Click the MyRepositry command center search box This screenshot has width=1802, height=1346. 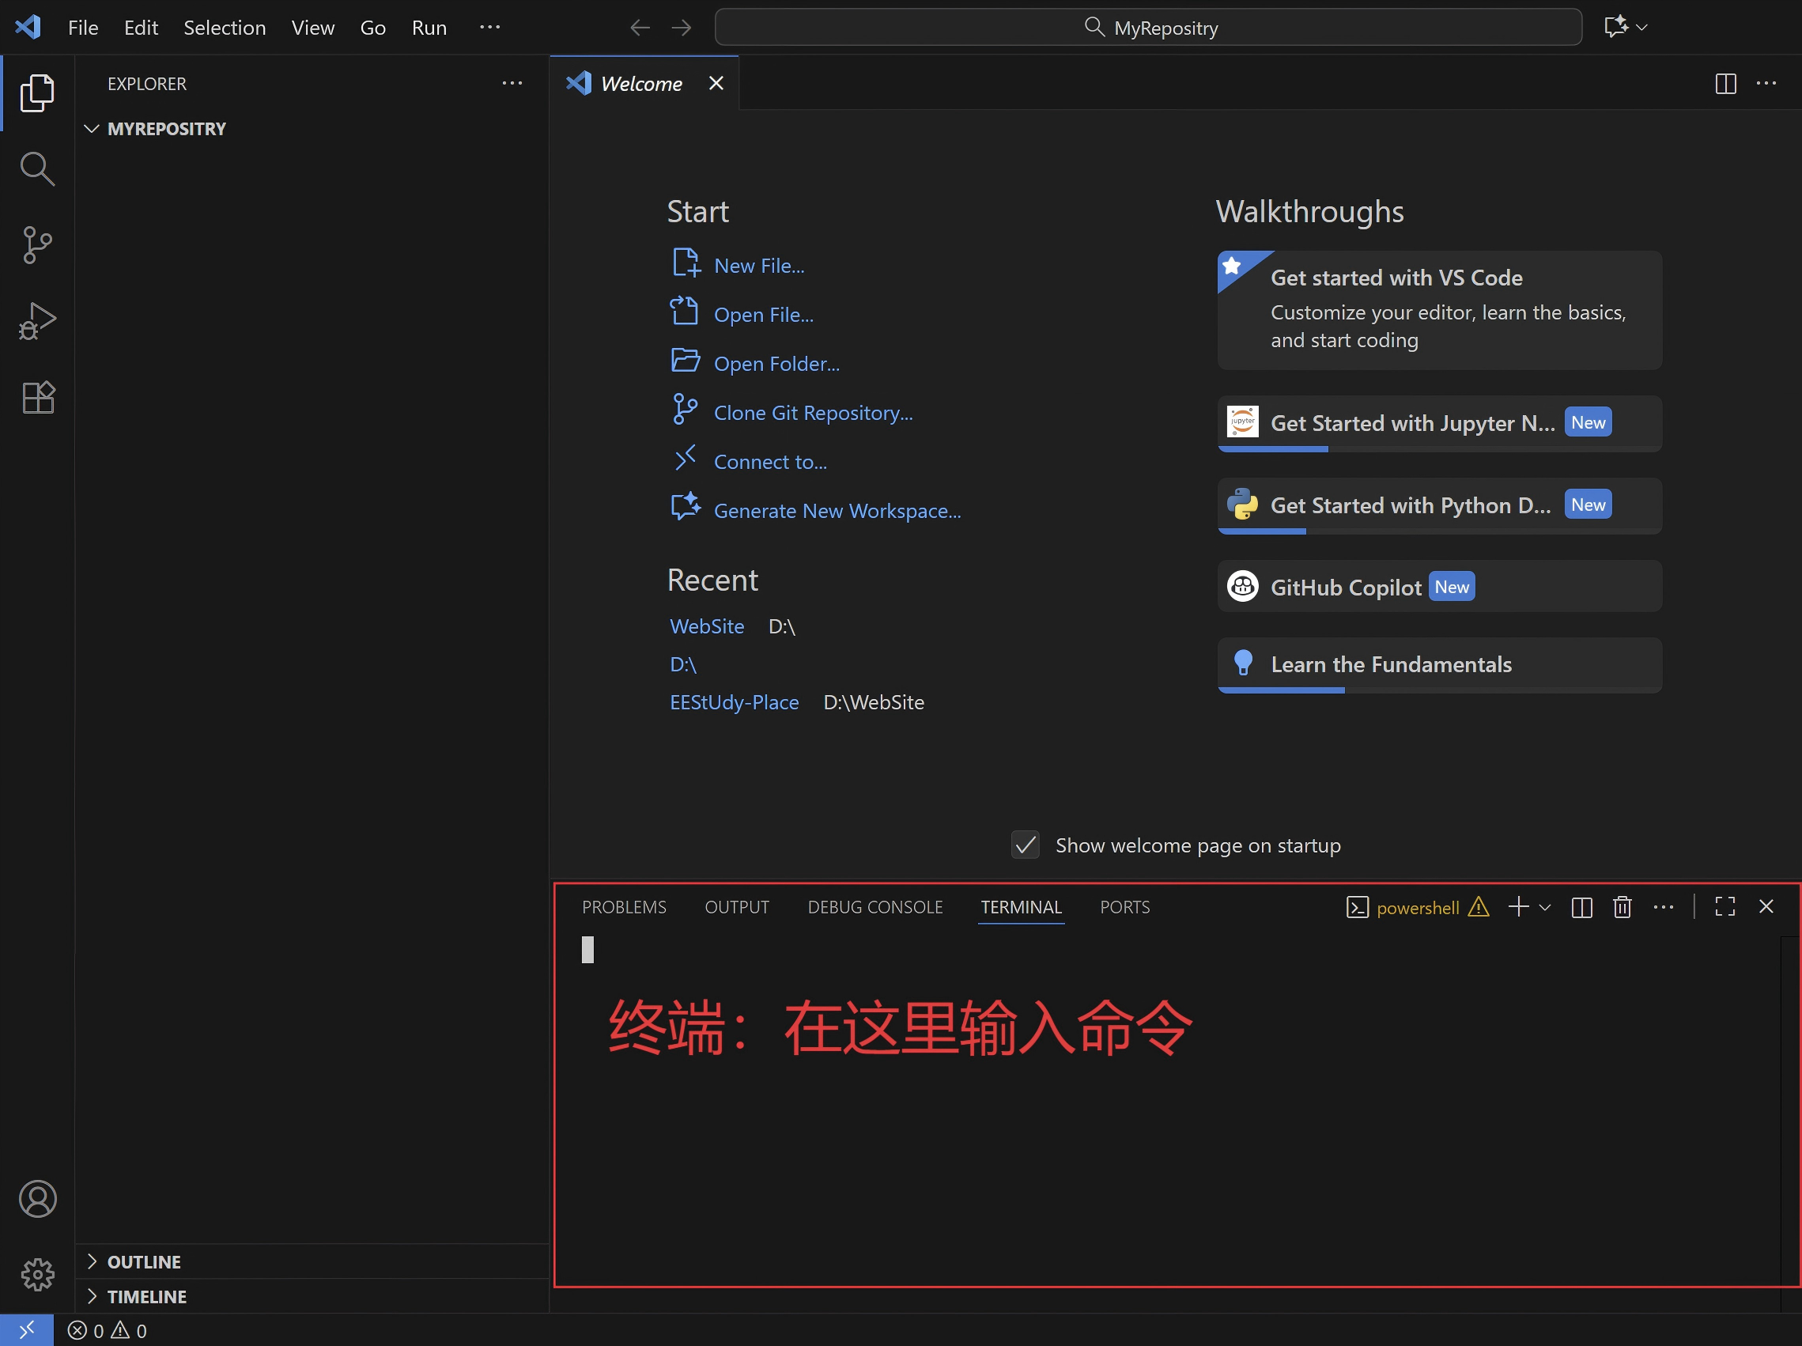[x=1148, y=28]
